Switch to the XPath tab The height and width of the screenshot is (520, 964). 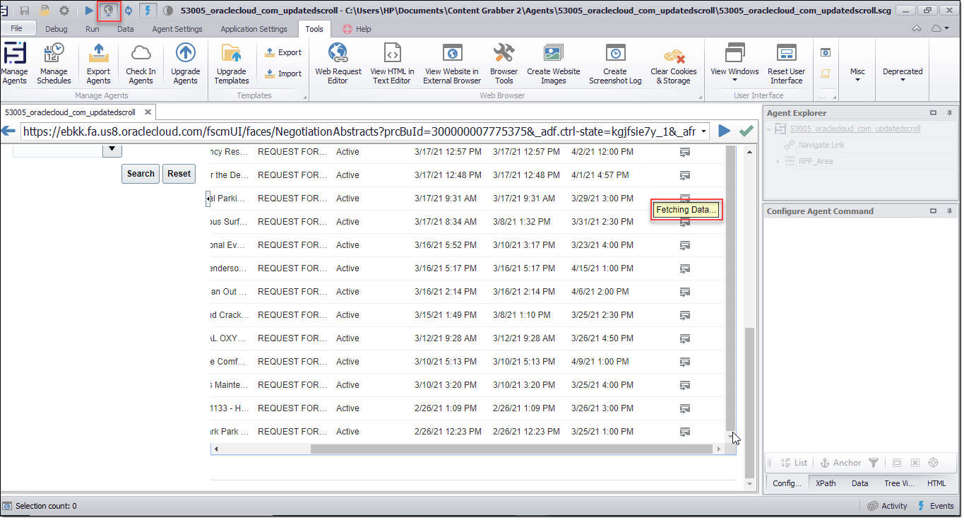[x=826, y=483]
